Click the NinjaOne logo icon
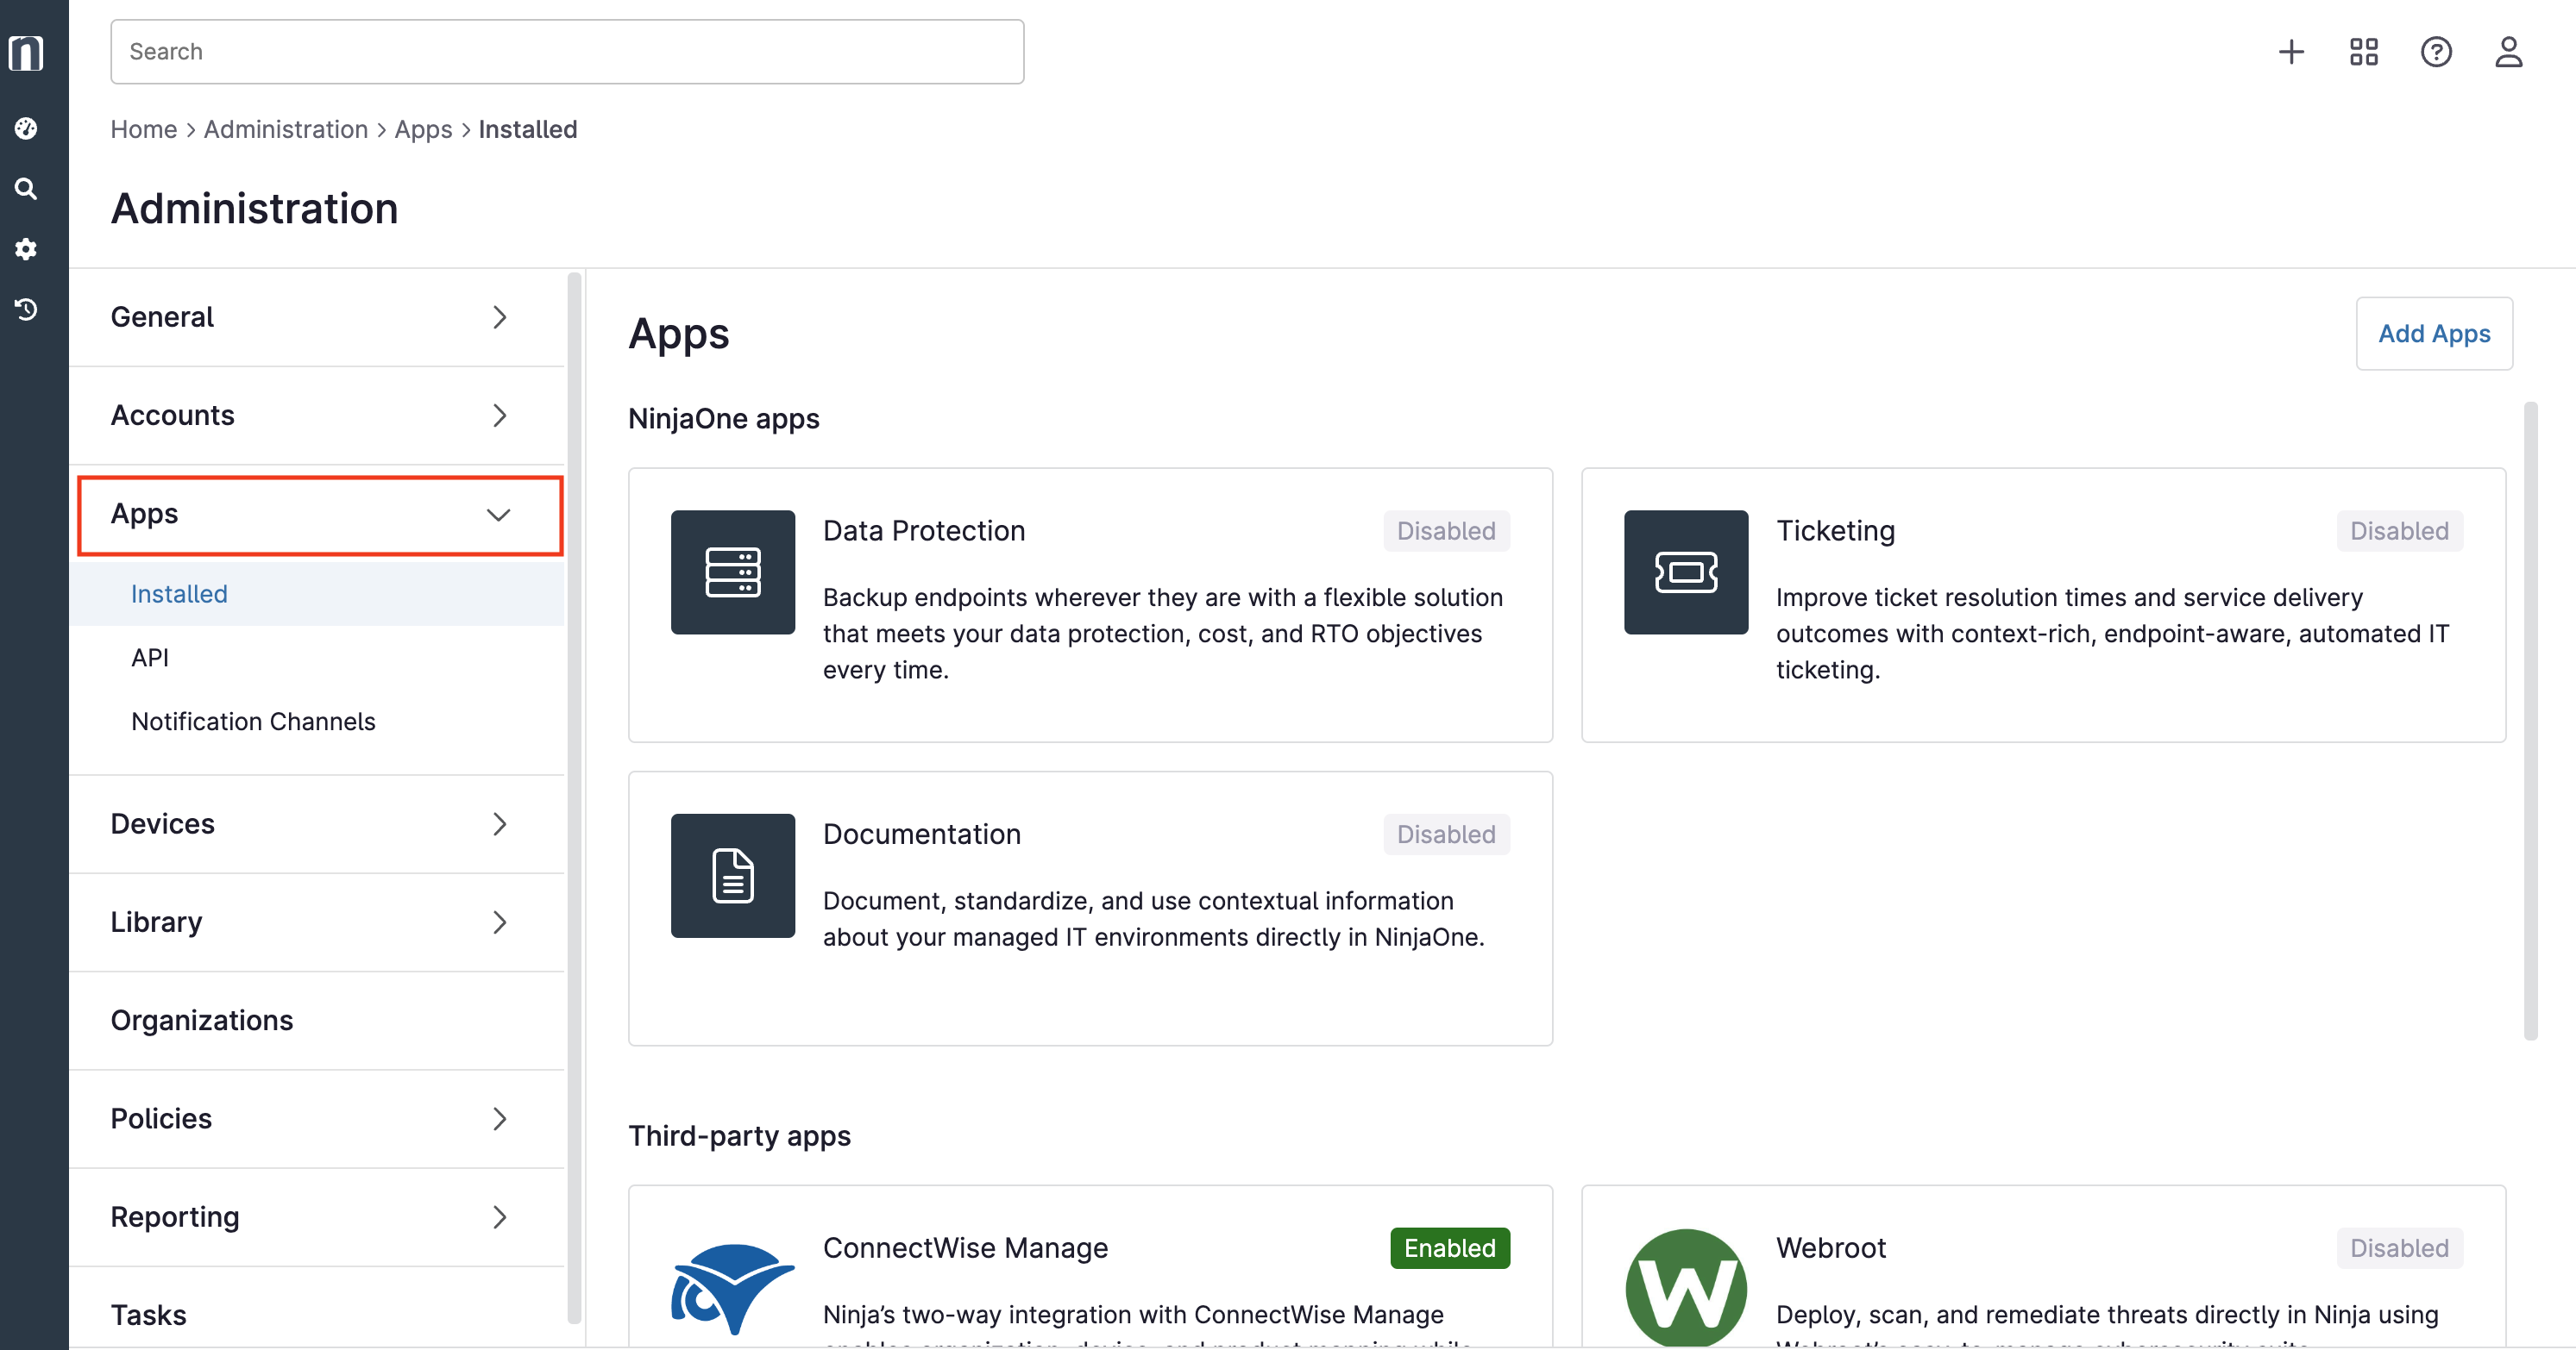The height and width of the screenshot is (1350, 2576). click(x=26, y=52)
